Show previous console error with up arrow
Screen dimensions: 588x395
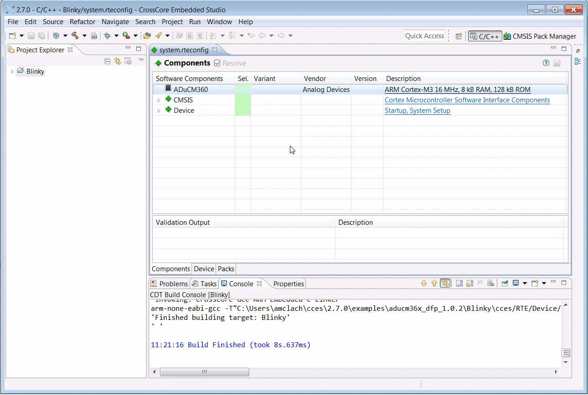pyautogui.click(x=434, y=283)
